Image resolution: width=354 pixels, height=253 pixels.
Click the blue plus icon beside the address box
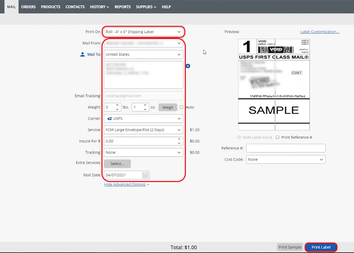click(x=188, y=66)
